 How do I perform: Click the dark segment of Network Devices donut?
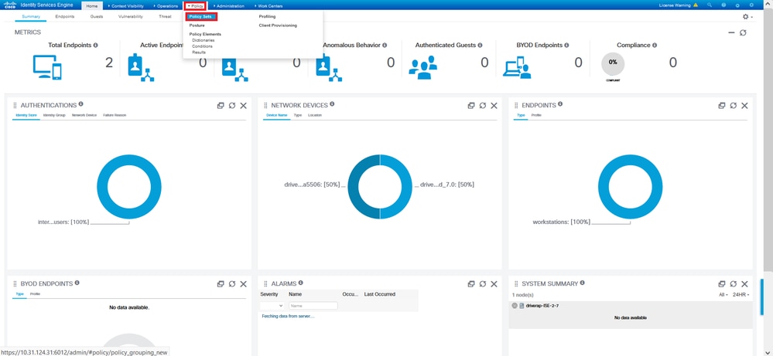(x=354, y=187)
